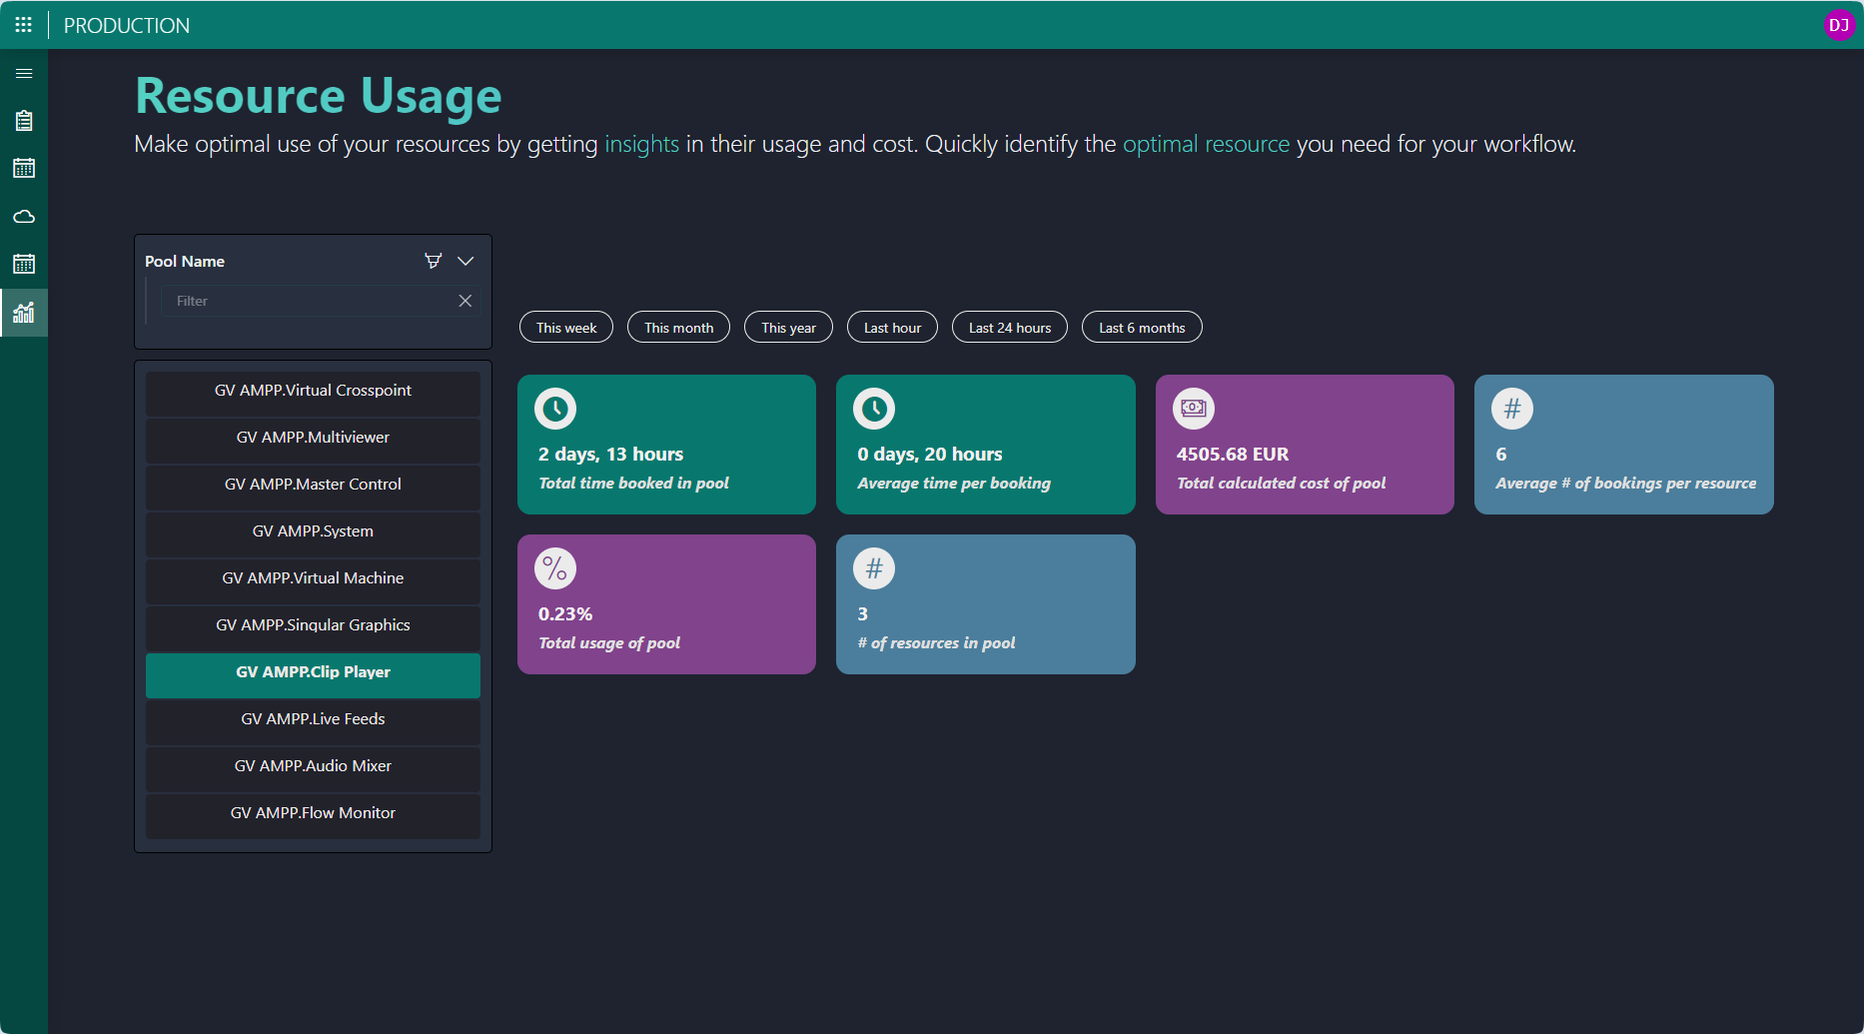The width and height of the screenshot is (1864, 1034).
Task: Select the This week time range
Action: pos(566,328)
